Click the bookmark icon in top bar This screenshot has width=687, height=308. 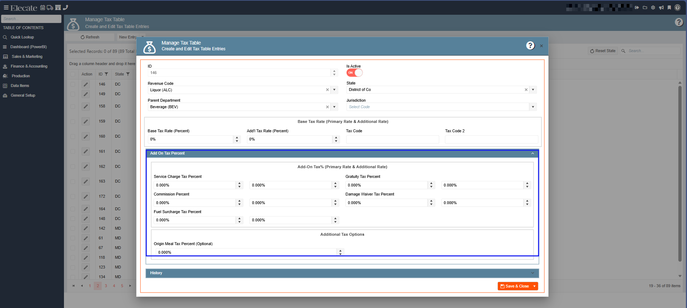669,8
